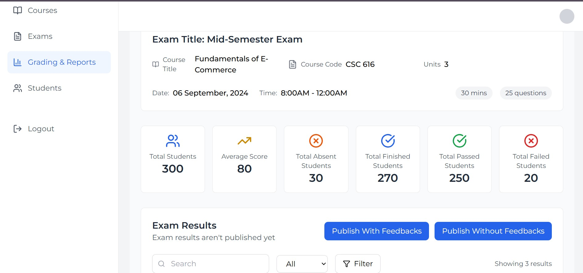Click the 25 questions badge
Viewport: 583px width, 273px height.
(x=526, y=93)
